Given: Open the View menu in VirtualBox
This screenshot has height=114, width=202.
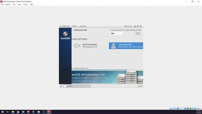Looking at the screenshot, I should tap(14, 4).
